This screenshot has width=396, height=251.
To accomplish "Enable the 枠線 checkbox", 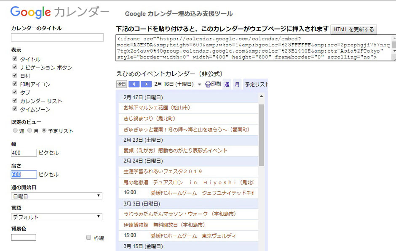I will (x=88, y=238).
